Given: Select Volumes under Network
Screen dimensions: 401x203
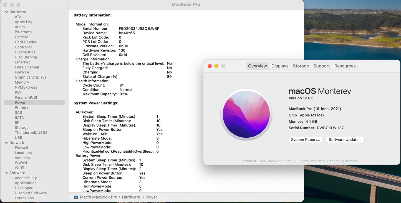Looking at the screenshot, I should pos(22,158).
